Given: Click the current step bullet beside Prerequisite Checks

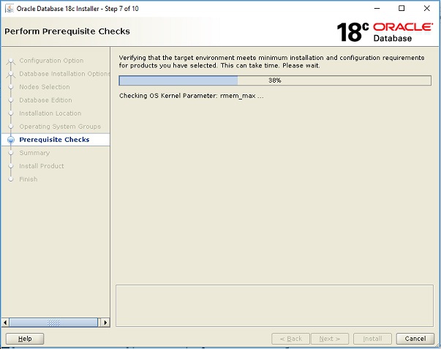Looking at the screenshot, I should point(11,140).
